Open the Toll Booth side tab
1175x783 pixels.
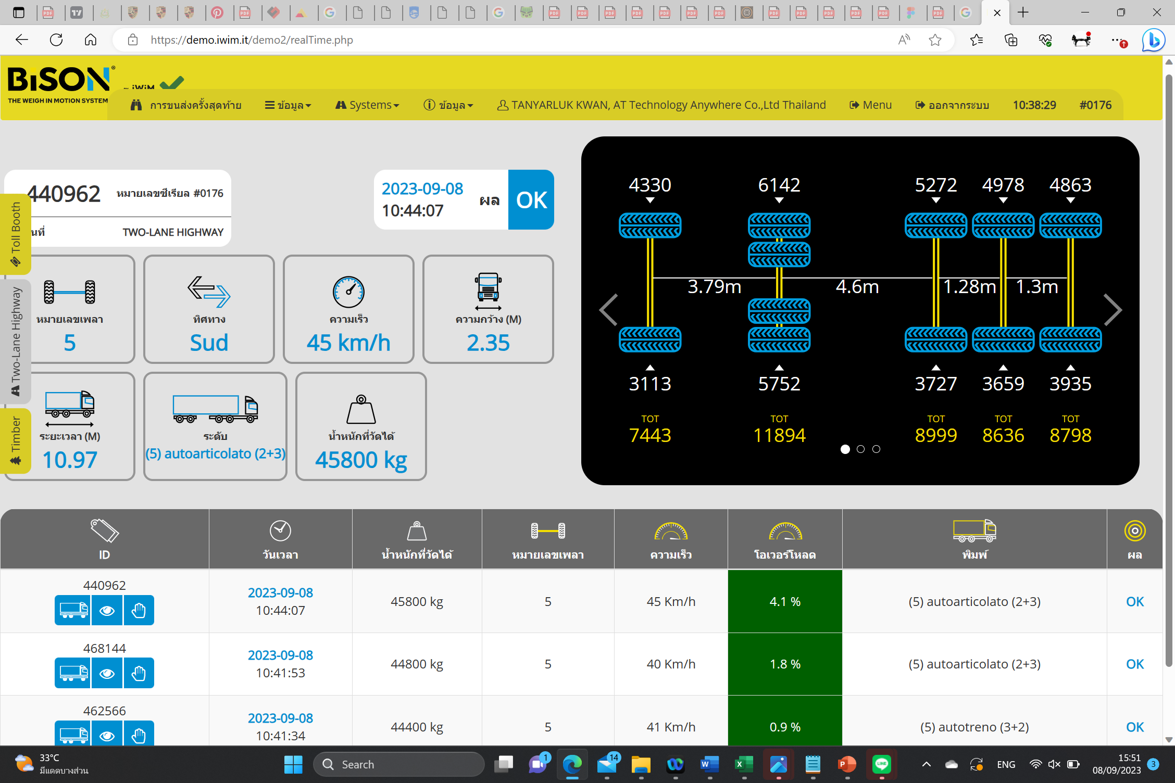click(16, 234)
